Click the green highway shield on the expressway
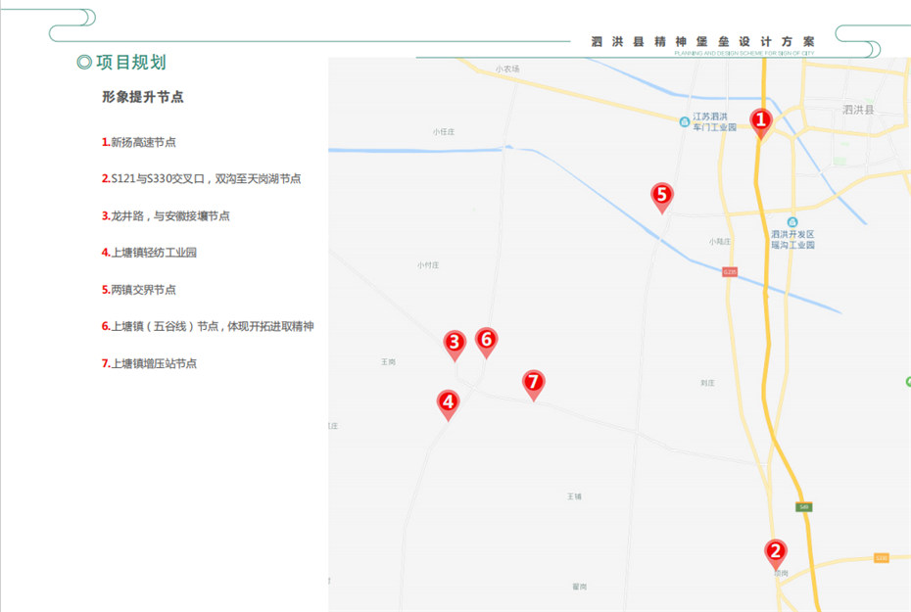The height and width of the screenshot is (612, 911). pos(803,506)
